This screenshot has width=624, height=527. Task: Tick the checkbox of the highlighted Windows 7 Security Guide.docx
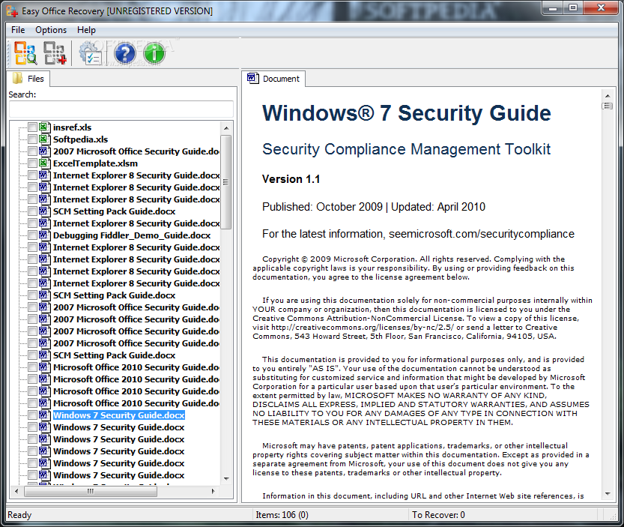[32, 415]
